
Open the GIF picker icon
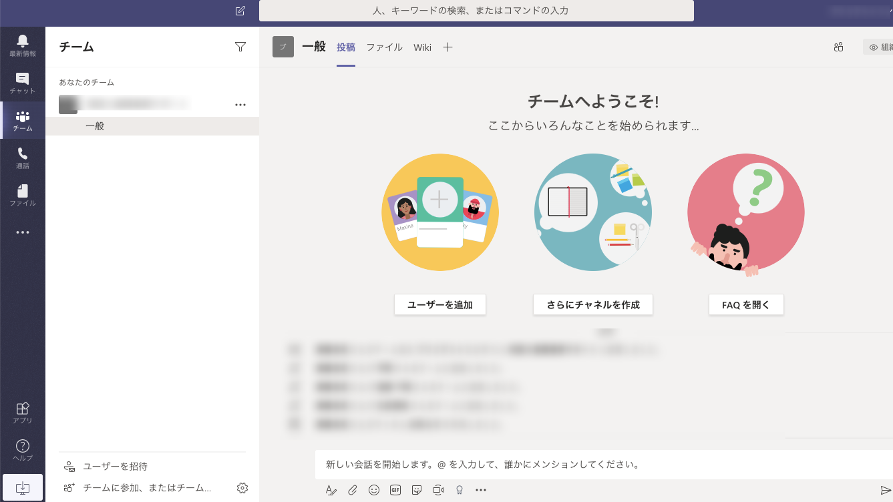point(395,490)
